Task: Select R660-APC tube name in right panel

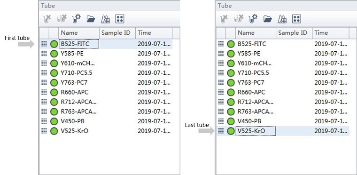Action: (251, 92)
